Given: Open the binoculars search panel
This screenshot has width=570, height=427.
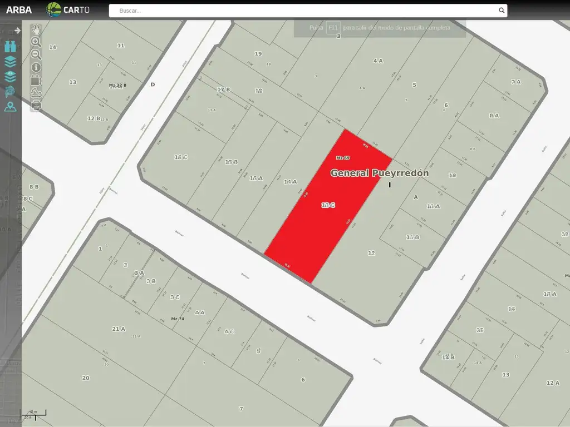Looking at the screenshot, I should point(10,47).
